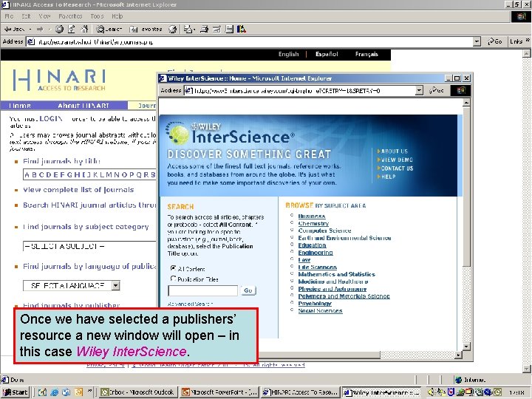
Task: Browse the Social Sciences subject area
Action: point(320,311)
